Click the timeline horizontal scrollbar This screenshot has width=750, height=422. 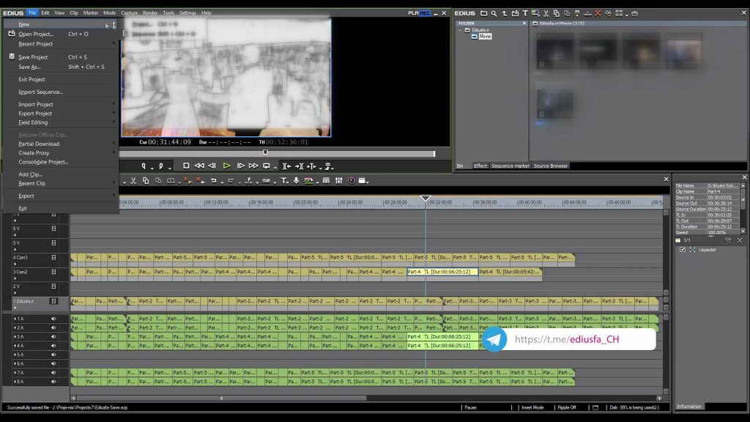(221, 398)
